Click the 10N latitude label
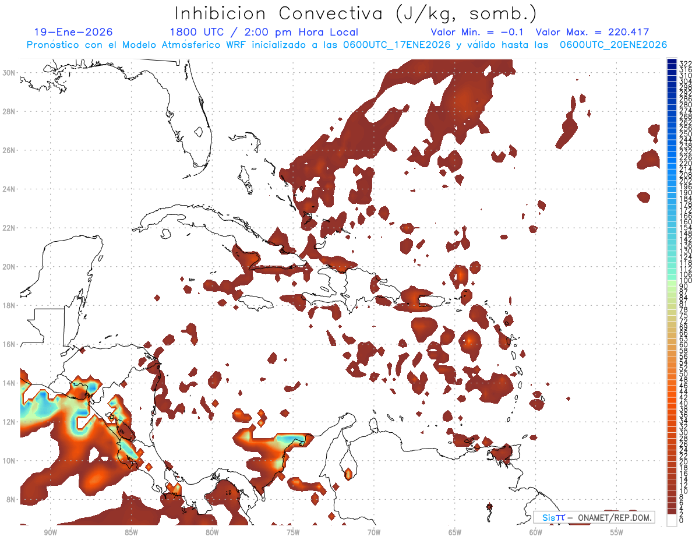 click(x=9, y=461)
